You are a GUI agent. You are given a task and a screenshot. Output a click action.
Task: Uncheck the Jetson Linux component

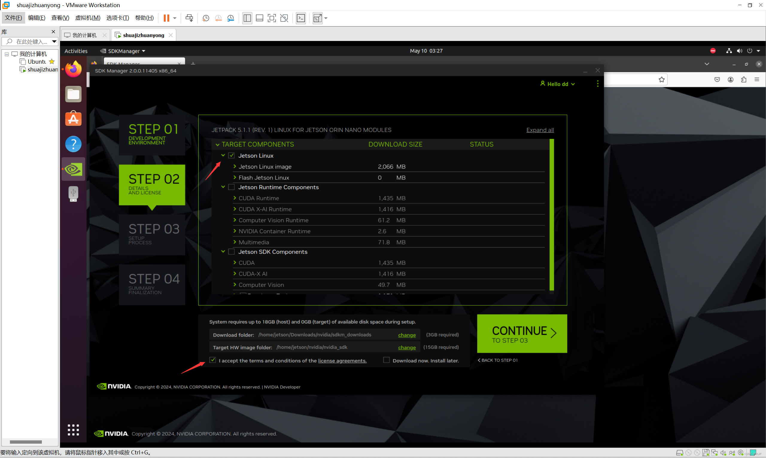point(231,155)
